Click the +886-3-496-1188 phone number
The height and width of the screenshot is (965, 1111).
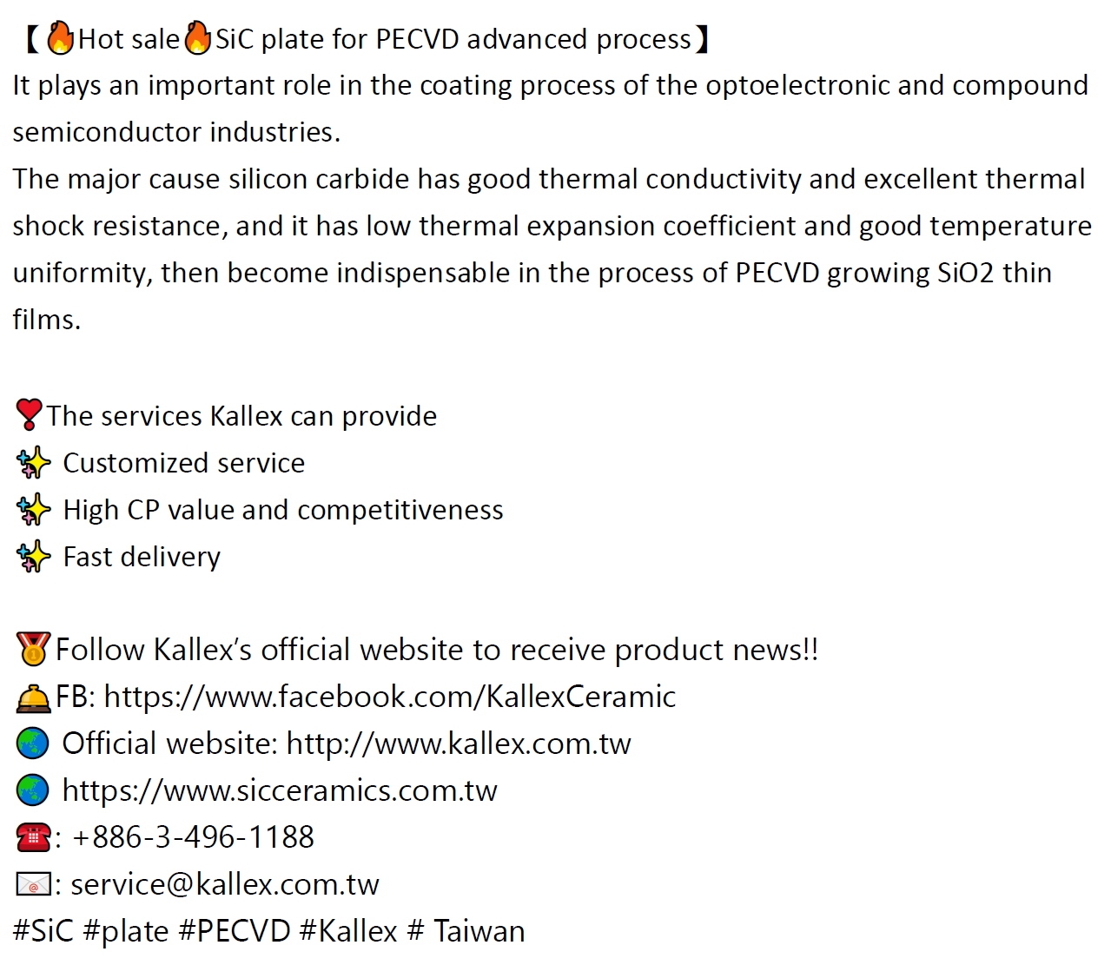(x=193, y=837)
